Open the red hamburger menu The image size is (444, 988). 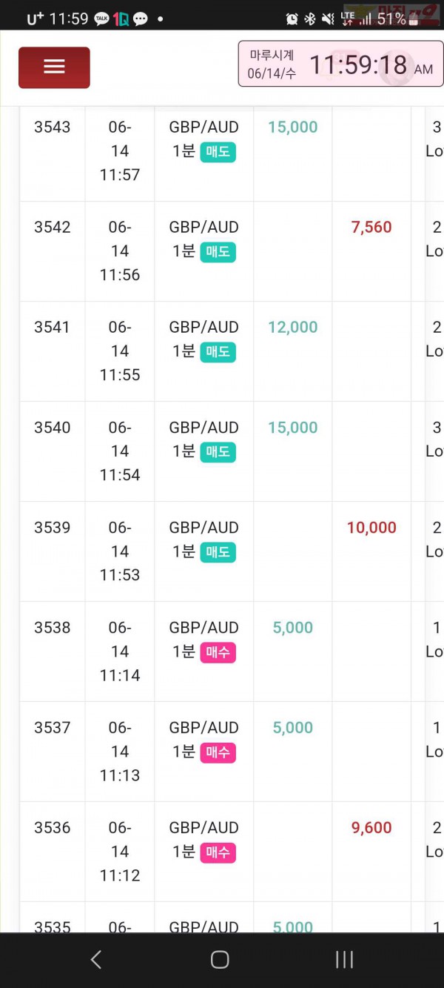pyautogui.click(x=54, y=67)
